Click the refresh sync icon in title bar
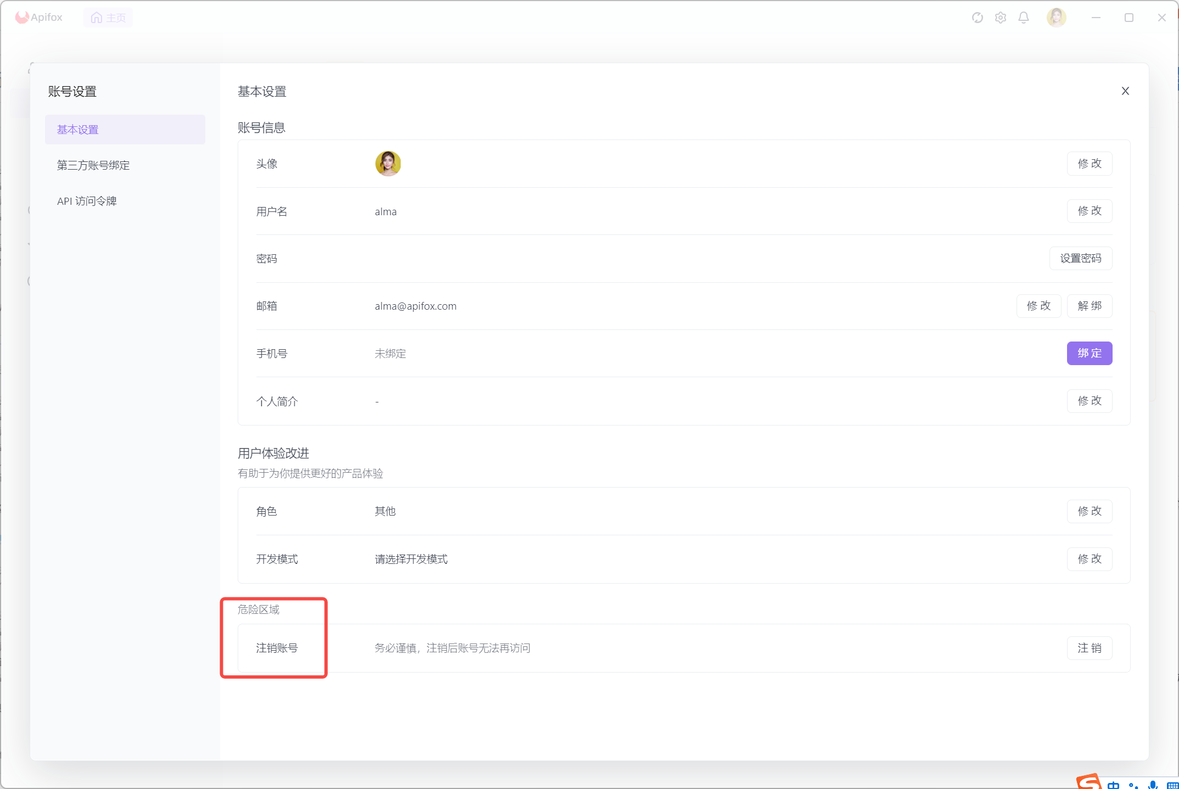This screenshot has width=1179, height=789. point(977,18)
